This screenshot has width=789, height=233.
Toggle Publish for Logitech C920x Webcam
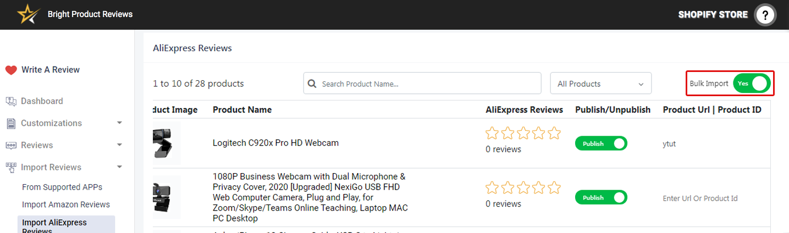pos(601,143)
